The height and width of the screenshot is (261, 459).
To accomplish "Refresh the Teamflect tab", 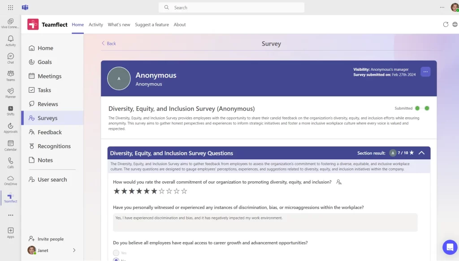I will pos(446,25).
